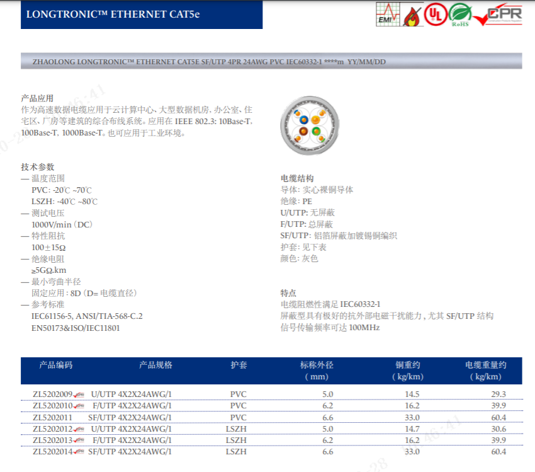Click product code ZL5202013
The image size is (535, 472).
52,440
